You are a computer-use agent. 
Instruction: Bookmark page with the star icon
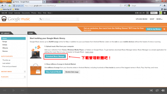121,5
